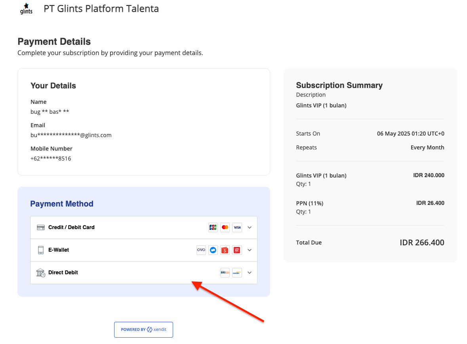Choose the LinkAja wallet logo
The width and height of the screenshot is (467, 344).
click(237, 250)
